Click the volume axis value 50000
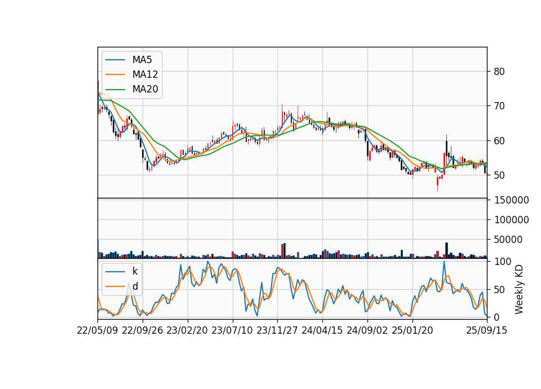Image resolution: width=541 pixels, height=389 pixels. point(508,240)
